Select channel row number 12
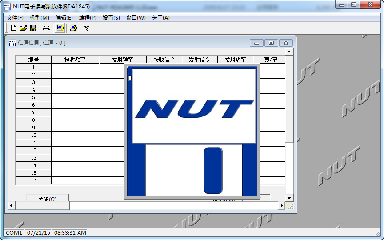The height and width of the screenshot is (240, 384). tap(33, 150)
